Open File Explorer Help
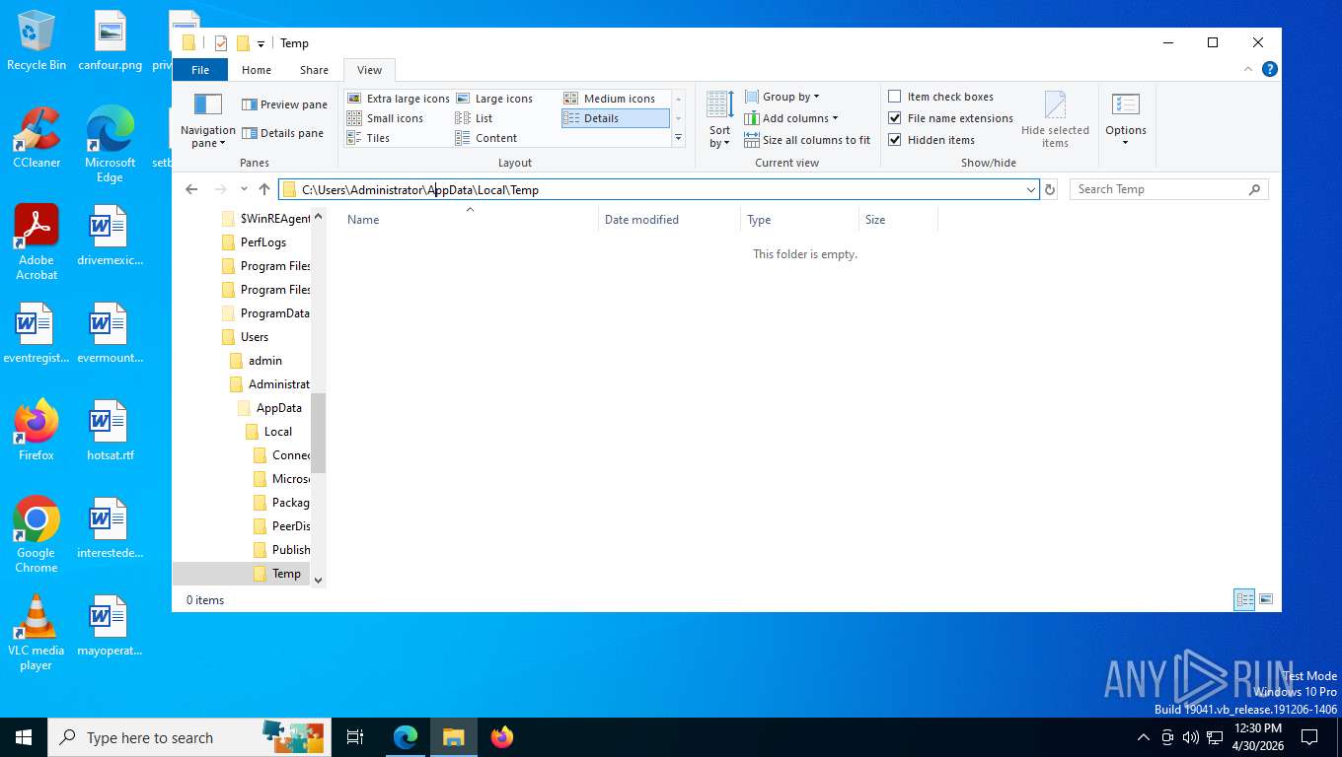The image size is (1342, 757). [x=1270, y=69]
